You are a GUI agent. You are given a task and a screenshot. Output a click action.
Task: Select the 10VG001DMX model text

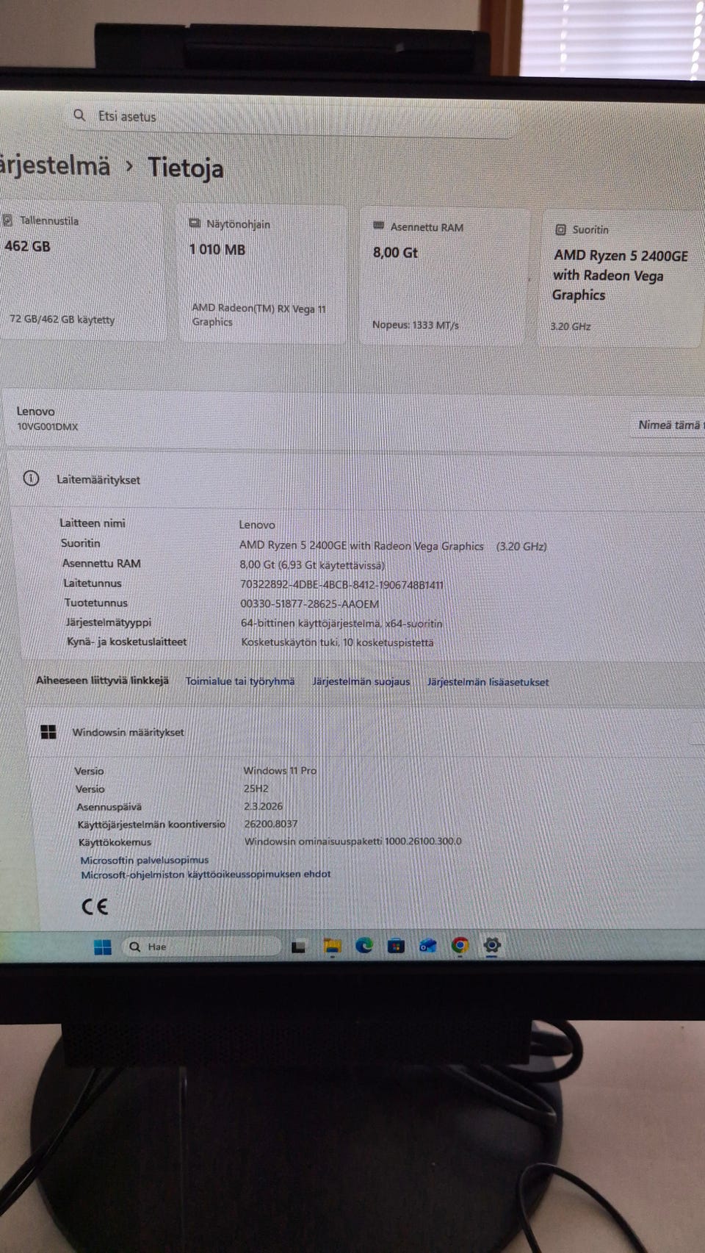pos(47,426)
